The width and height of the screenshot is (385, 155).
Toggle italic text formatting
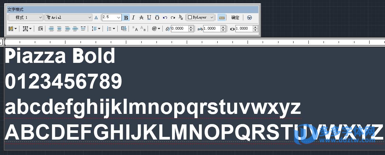pos(133,18)
